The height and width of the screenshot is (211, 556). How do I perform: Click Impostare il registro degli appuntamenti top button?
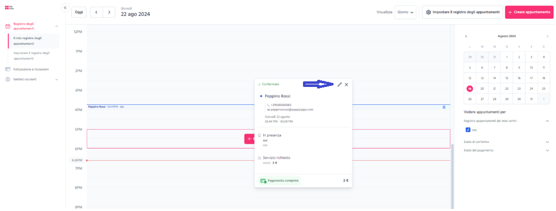462,12
